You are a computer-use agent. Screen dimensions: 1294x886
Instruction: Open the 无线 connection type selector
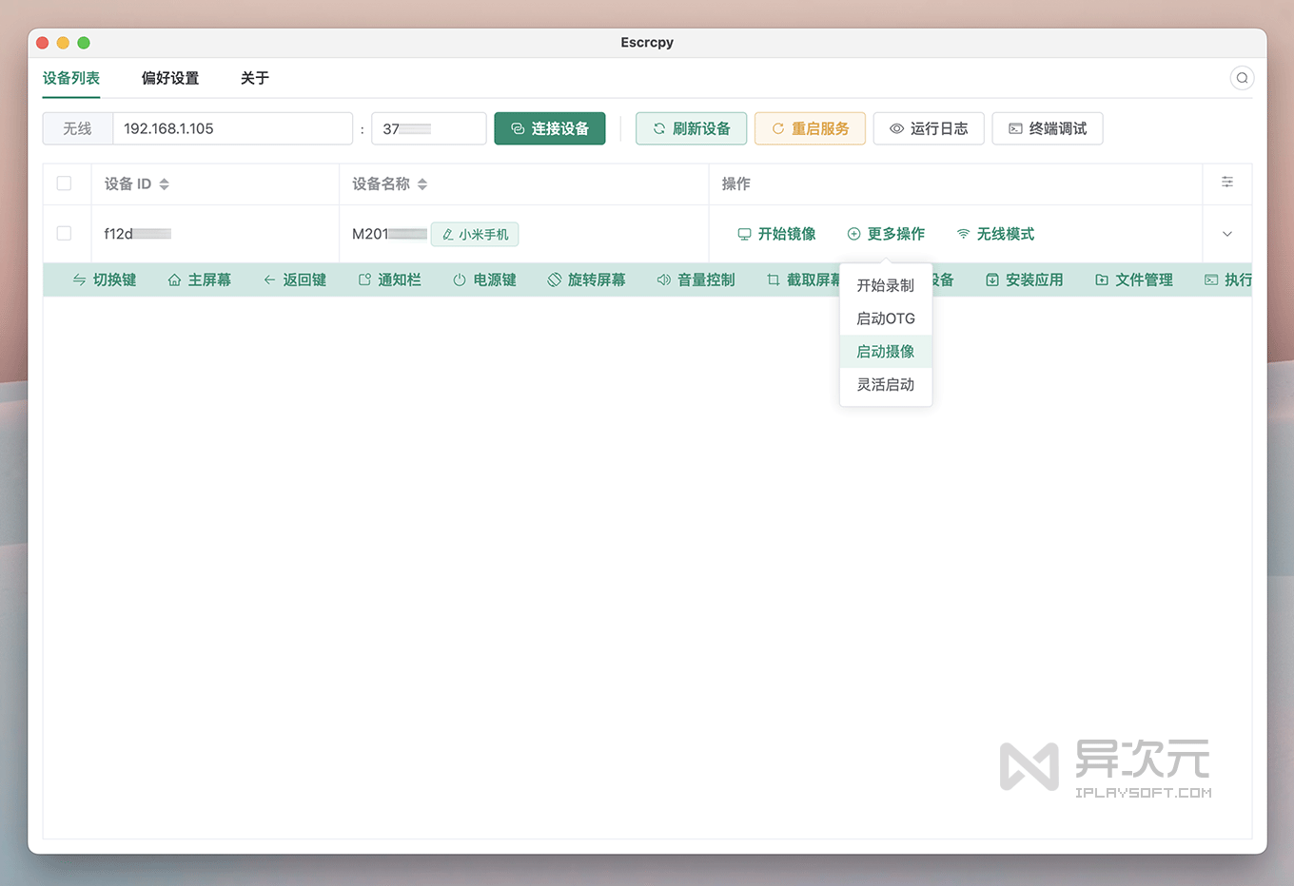(76, 128)
